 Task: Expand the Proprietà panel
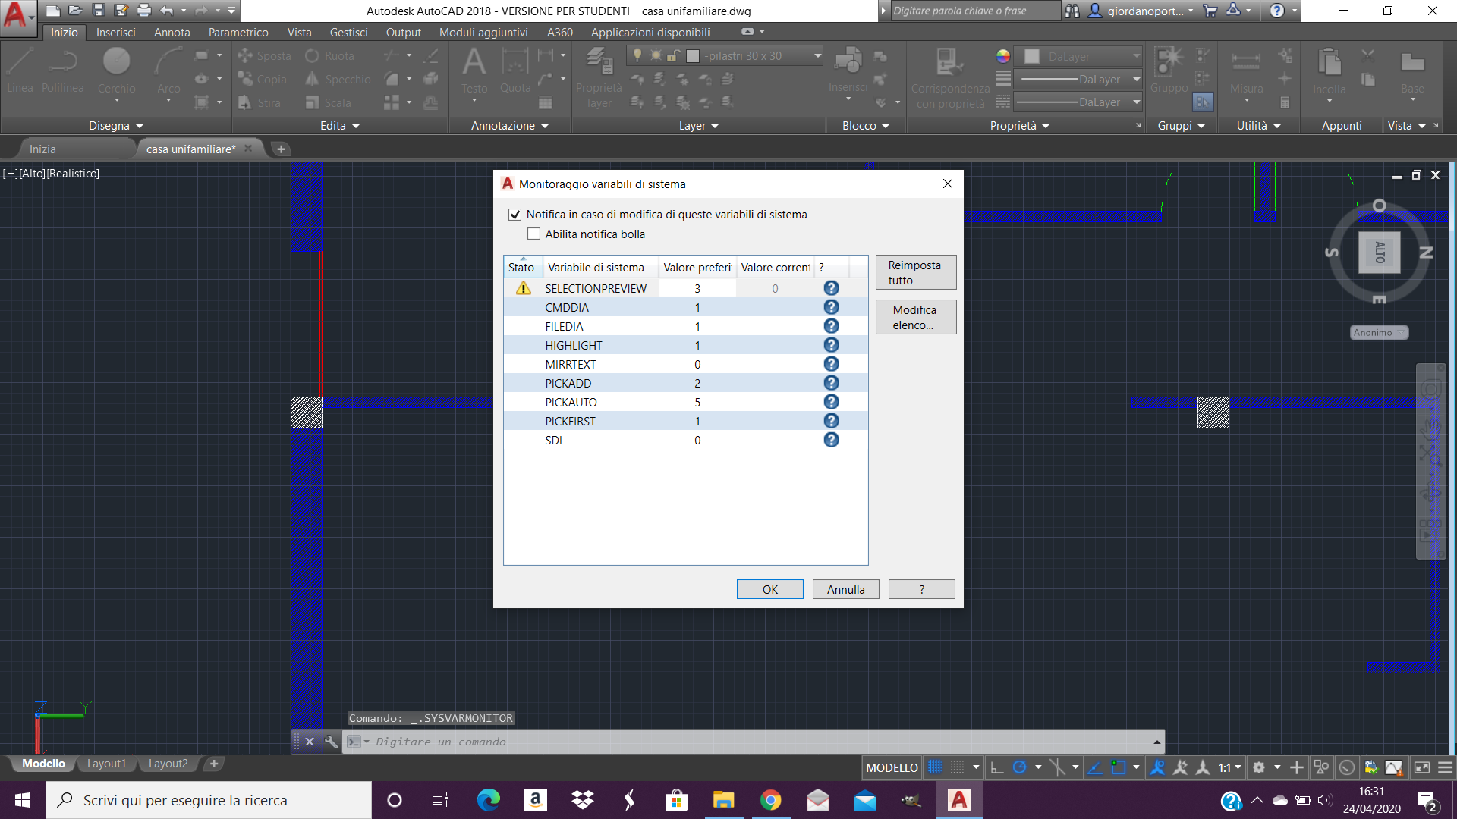point(1019,126)
